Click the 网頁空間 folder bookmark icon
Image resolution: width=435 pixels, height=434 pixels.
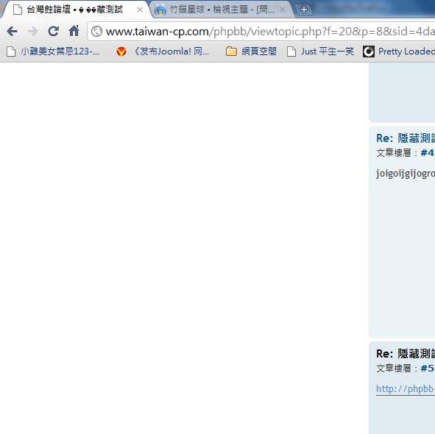[231, 51]
